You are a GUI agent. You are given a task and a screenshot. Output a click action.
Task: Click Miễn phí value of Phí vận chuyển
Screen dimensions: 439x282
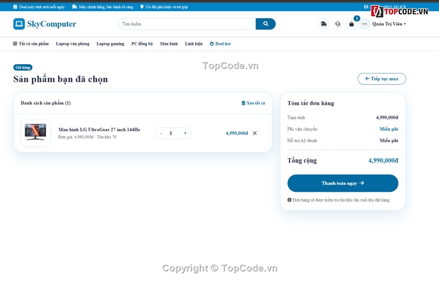[x=389, y=129]
